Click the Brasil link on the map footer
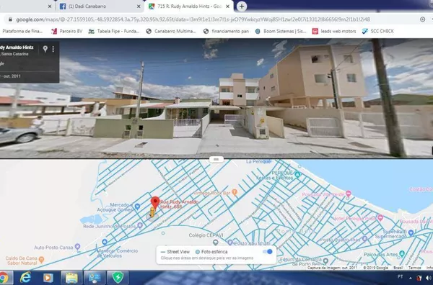 [398, 268]
